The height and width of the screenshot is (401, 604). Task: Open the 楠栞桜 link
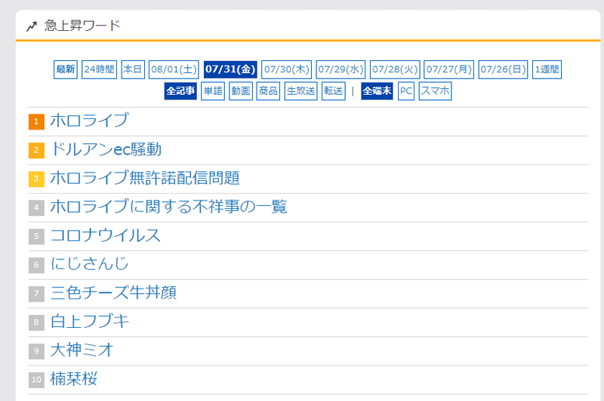point(74,379)
